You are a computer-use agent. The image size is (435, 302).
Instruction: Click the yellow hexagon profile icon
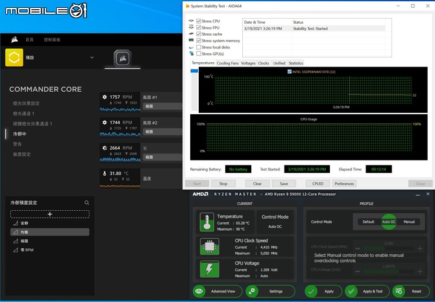click(14, 57)
